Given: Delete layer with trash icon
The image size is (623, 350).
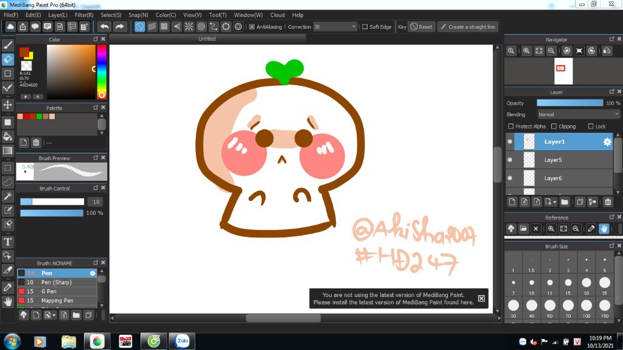Looking at the screenshot, I should tap(608, 202).
